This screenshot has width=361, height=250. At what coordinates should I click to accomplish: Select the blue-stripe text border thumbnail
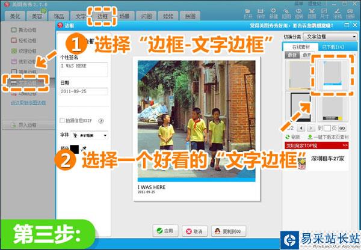[x=333, y=74]
